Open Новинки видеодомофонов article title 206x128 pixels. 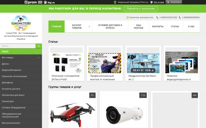tap(179, 77)
